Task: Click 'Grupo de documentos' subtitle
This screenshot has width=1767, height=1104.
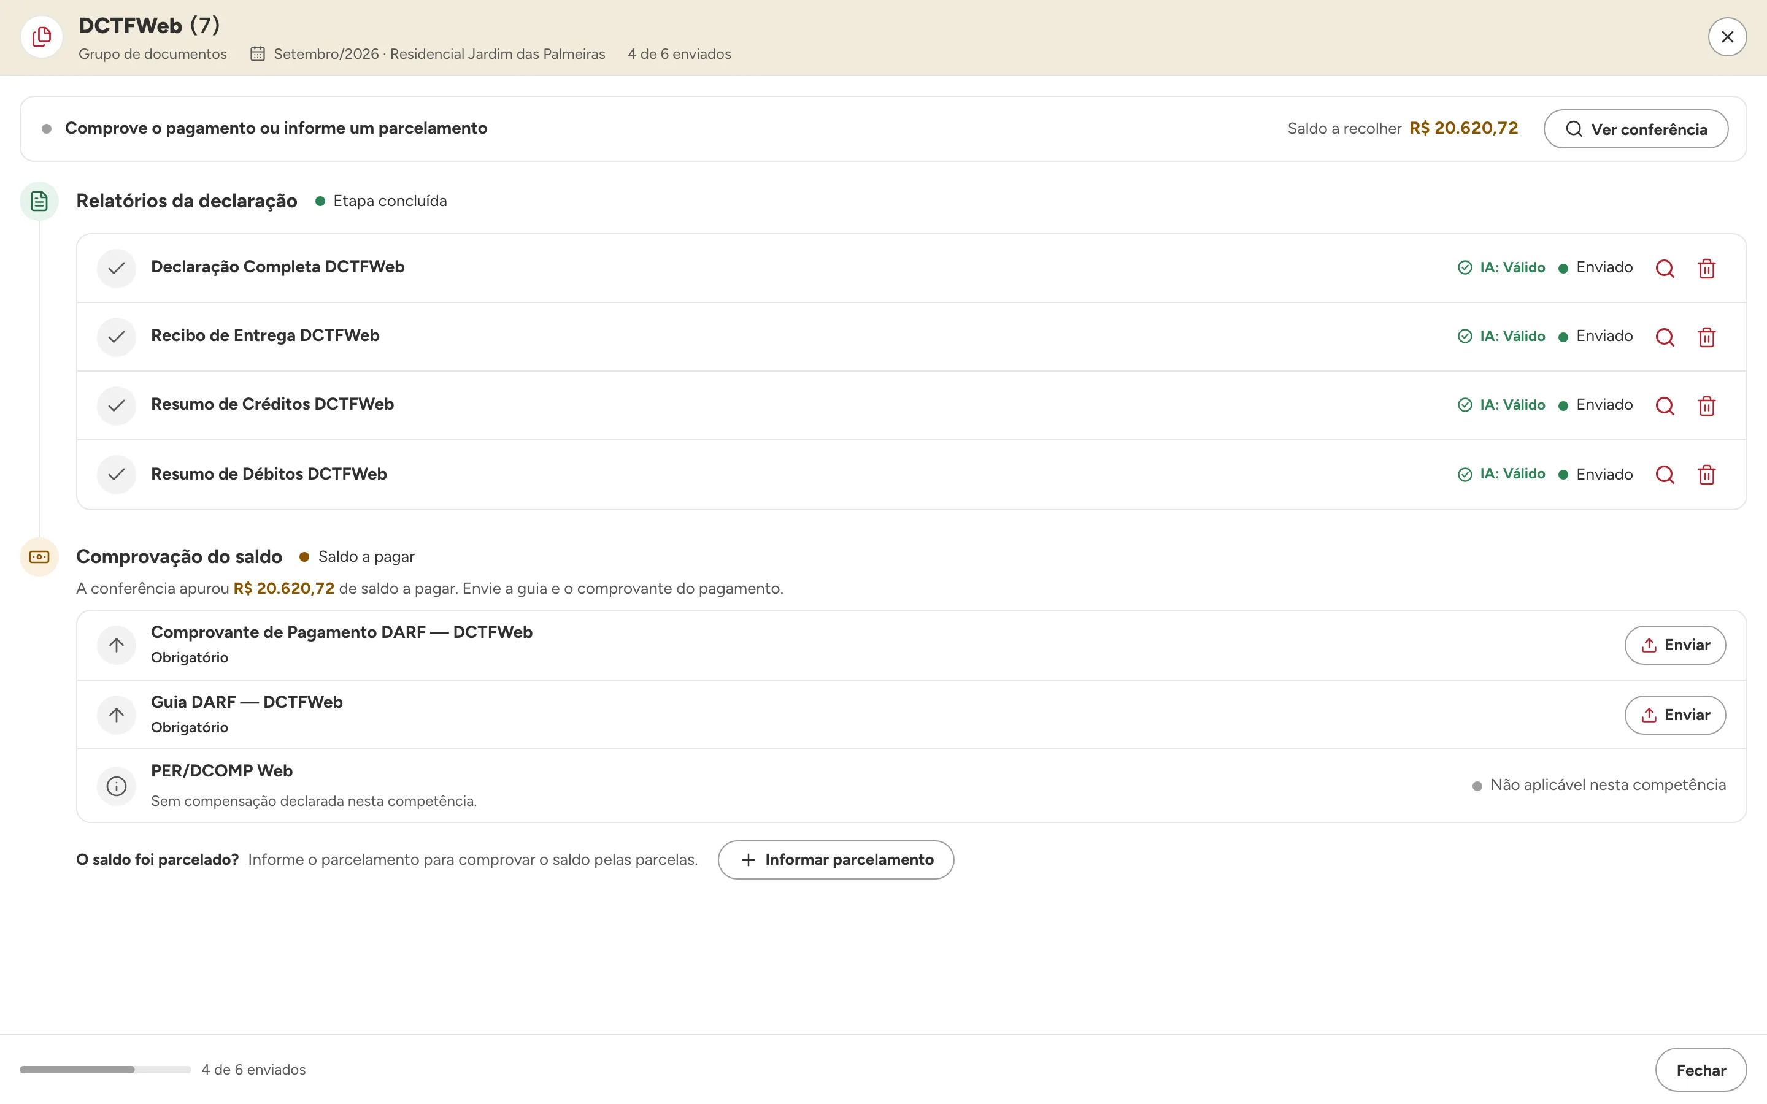Action: coord(153,54)
